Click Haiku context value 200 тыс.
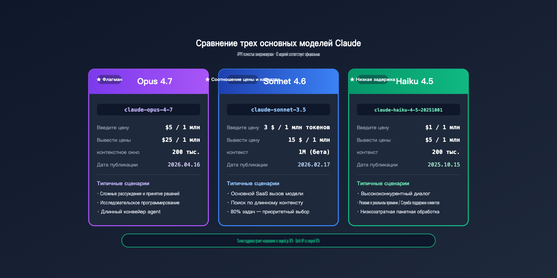 pos(446,152)
